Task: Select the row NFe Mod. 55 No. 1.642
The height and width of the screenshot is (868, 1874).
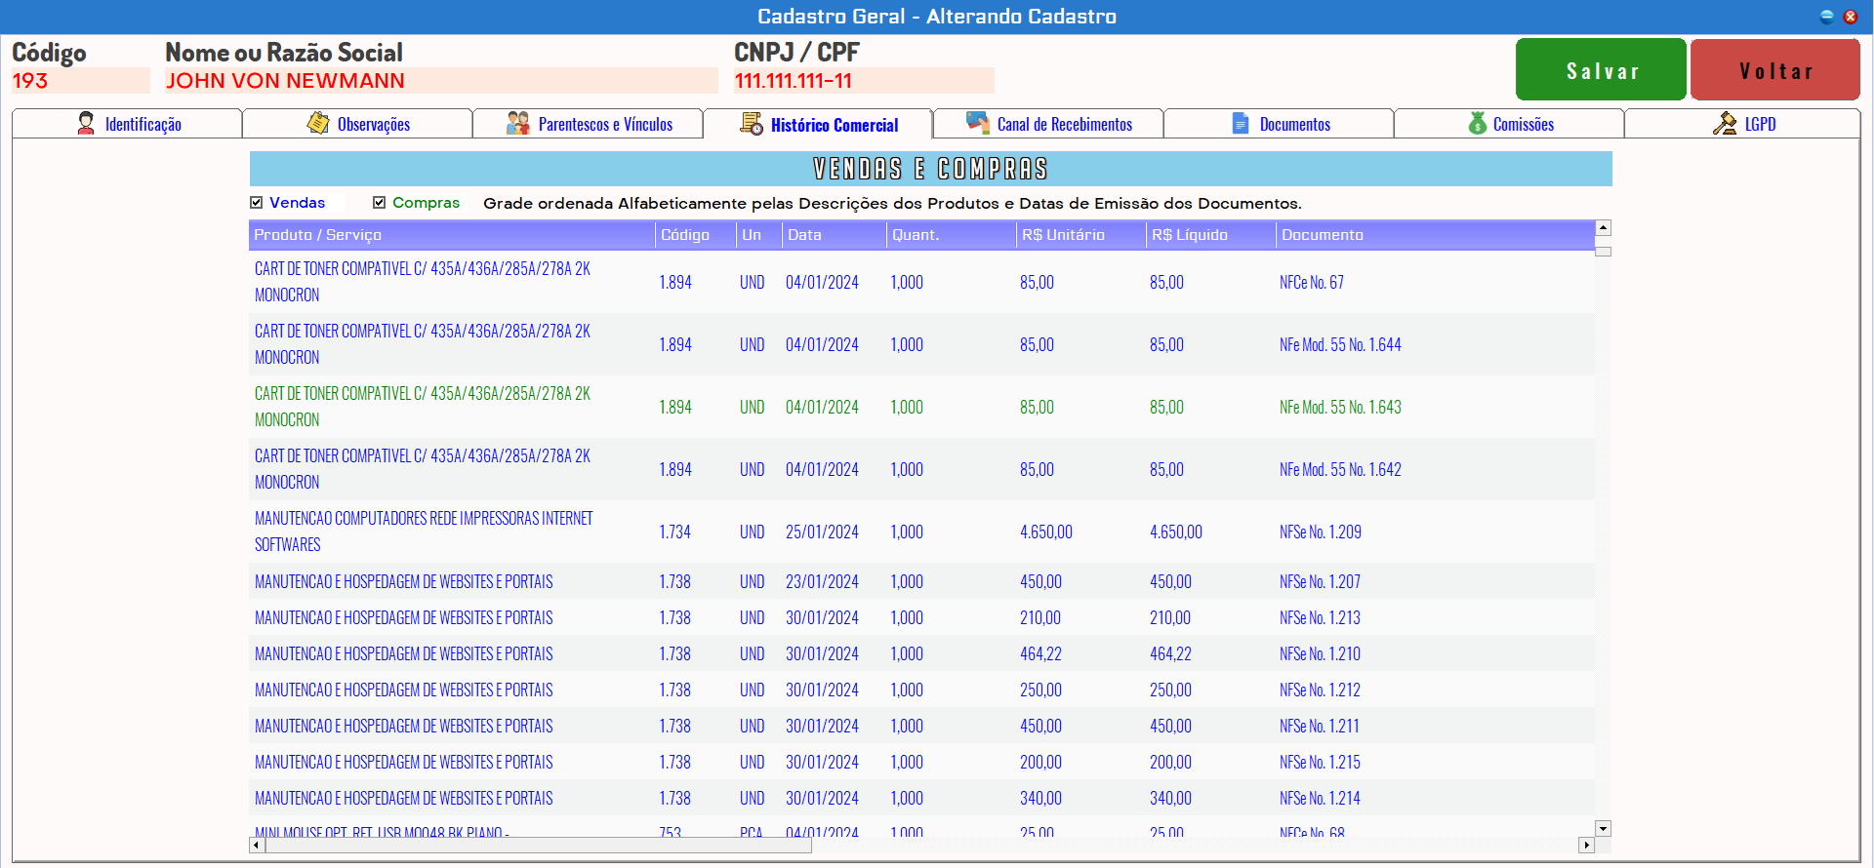Action: pyautogui.click(x=921, y=469)
